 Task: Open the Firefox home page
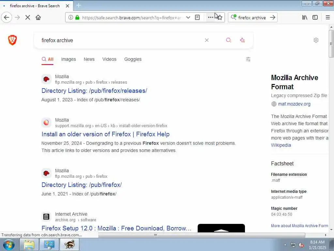pos(38,18)
